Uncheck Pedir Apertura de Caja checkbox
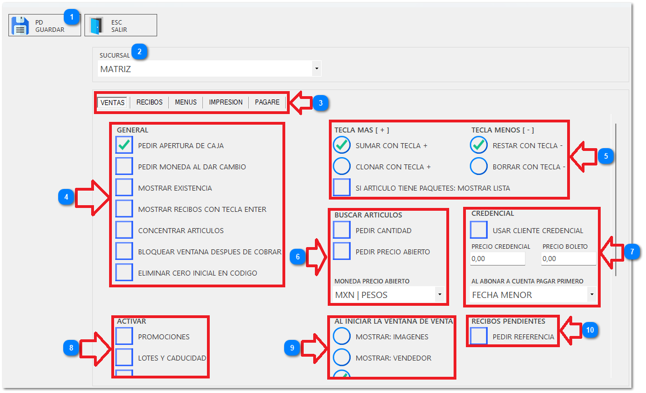The width and height of the screenshot is (646, 393). coord(124,145)
